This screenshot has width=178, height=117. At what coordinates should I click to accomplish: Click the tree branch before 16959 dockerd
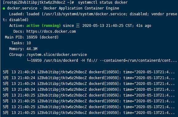[x=29, y=60]
